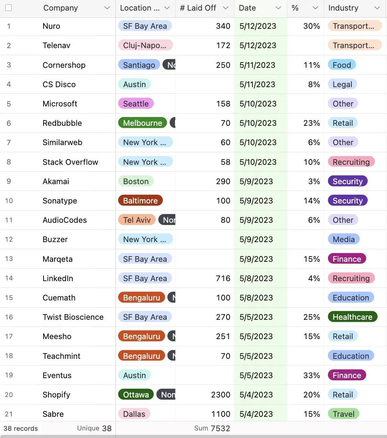Click the Healthcare tag for Twist Bioscience
This screenshot has width=387, height=438.
(352, 317)
